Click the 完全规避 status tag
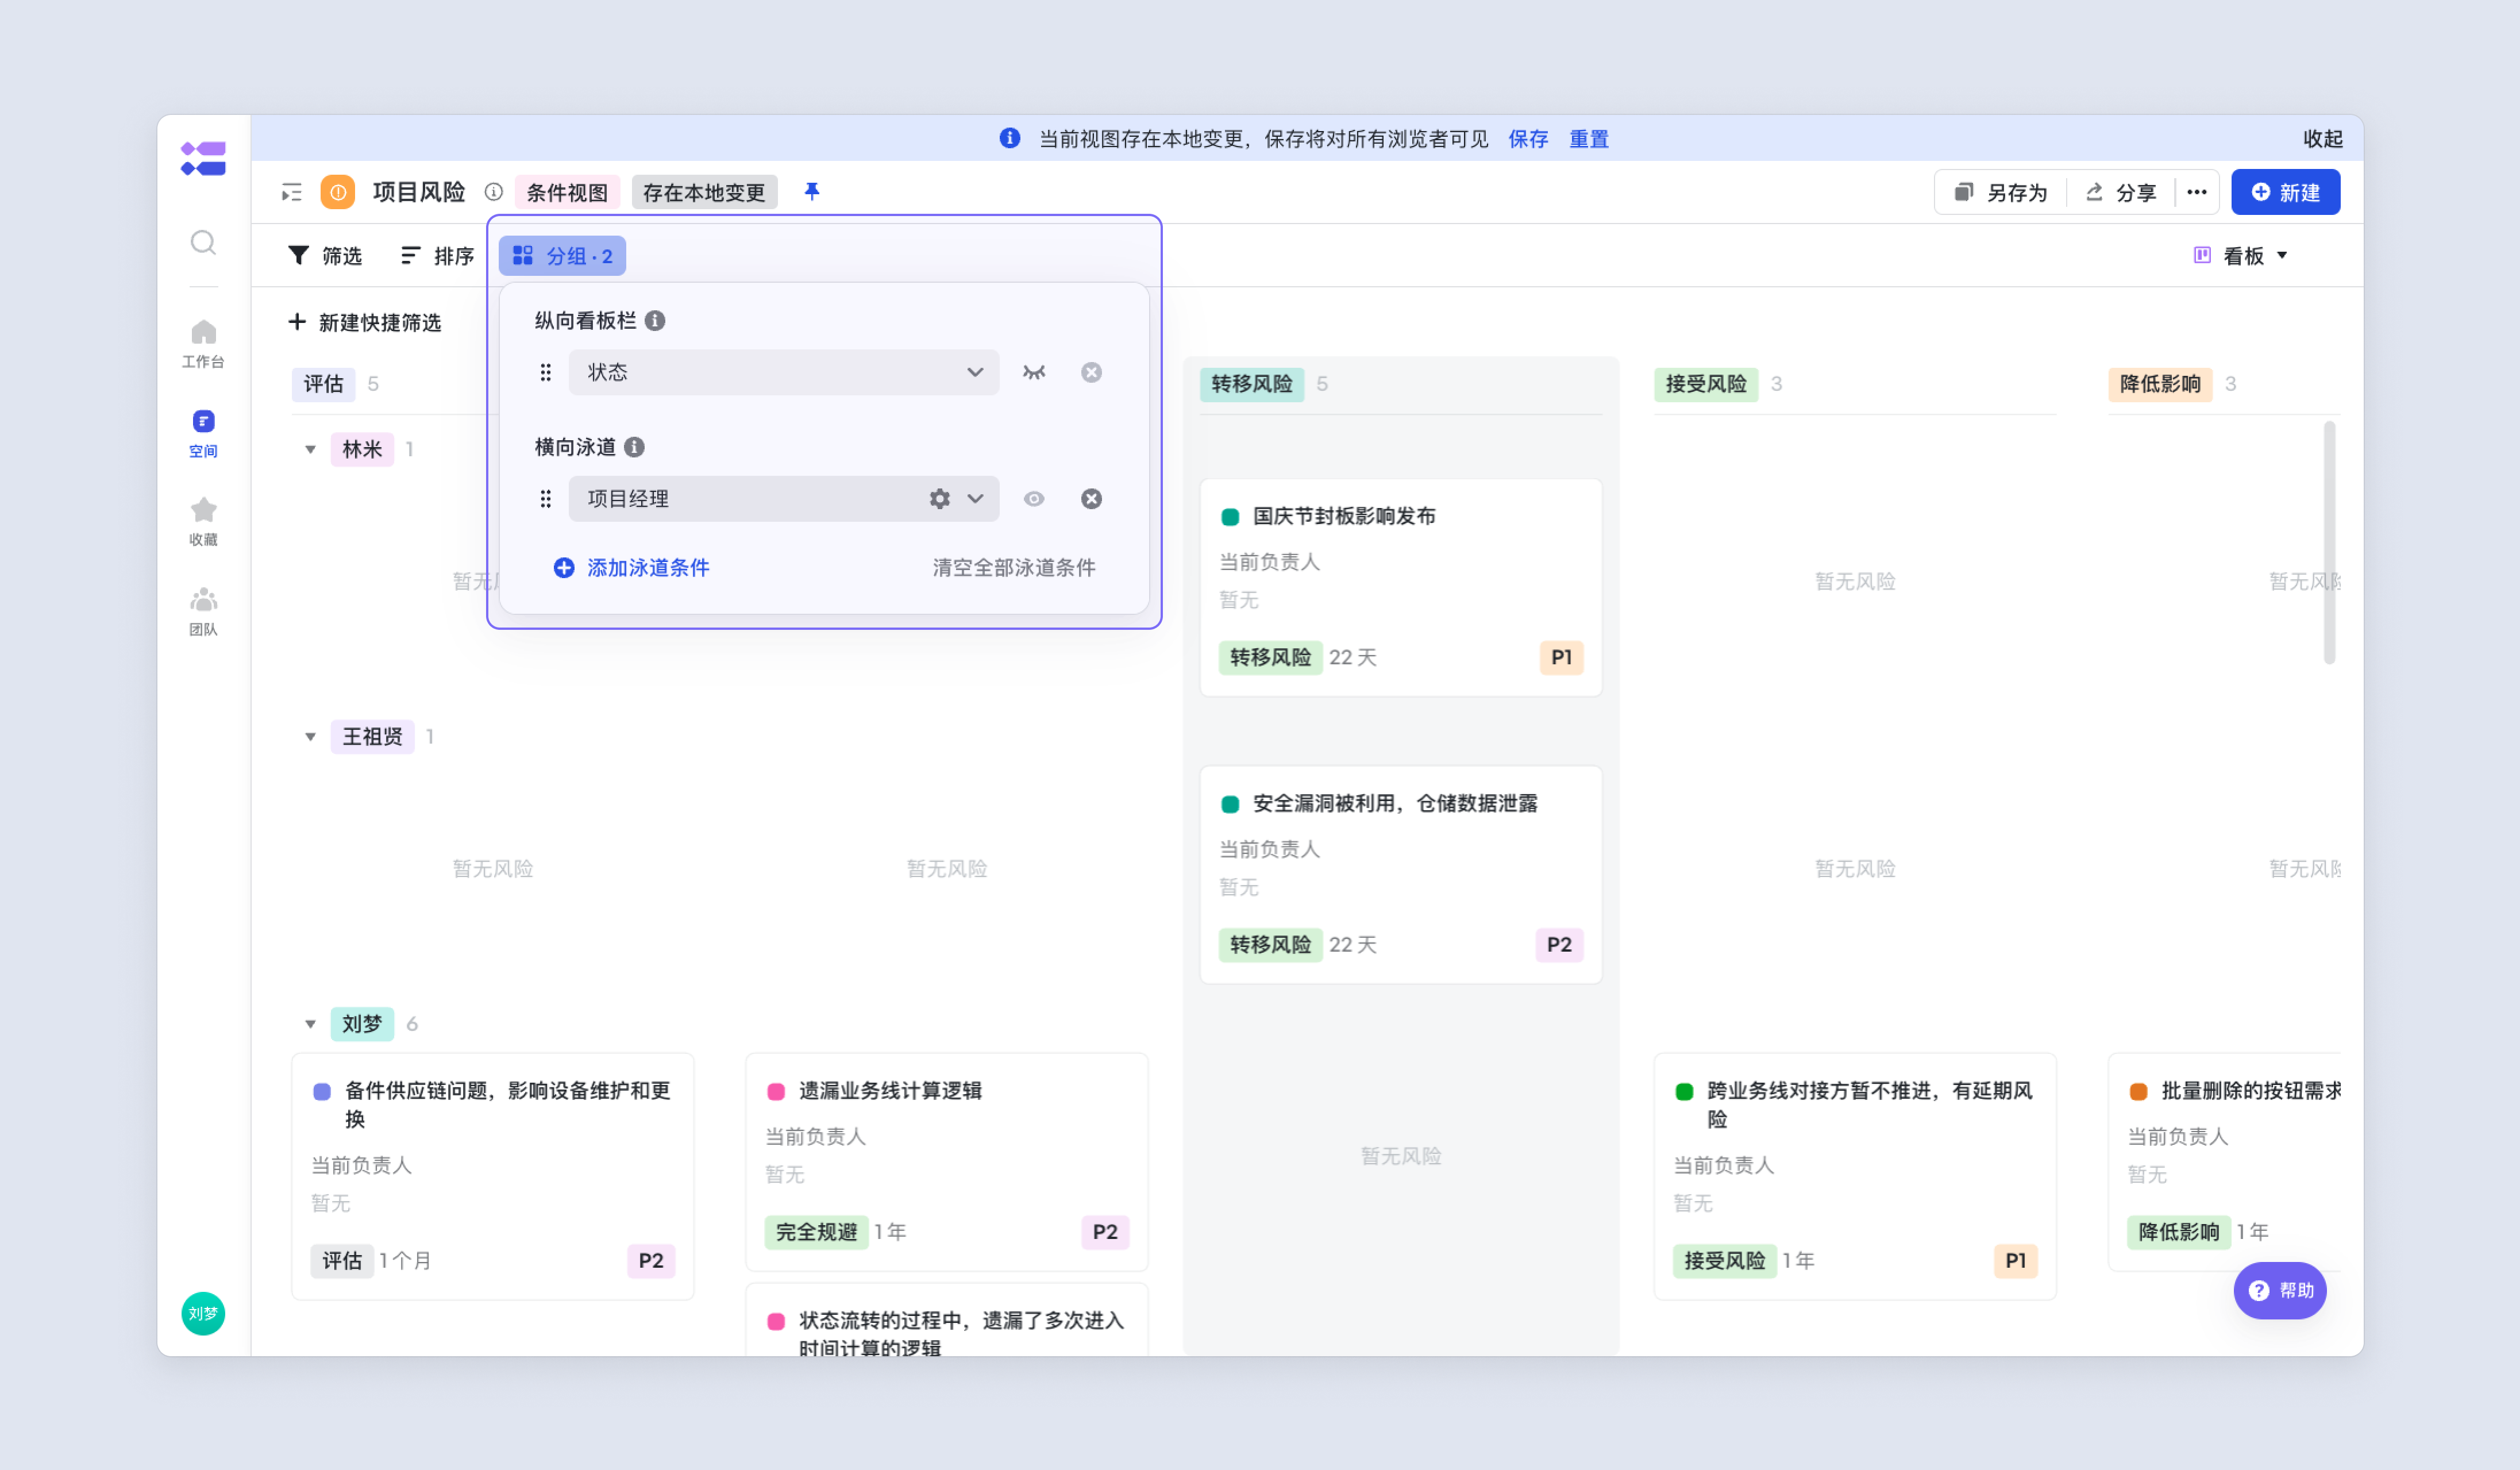 click(x=816, y=1232)
